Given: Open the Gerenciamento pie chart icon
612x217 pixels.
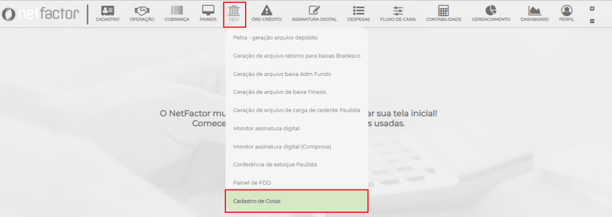Looking at the screenshot, I should tap(491, 11).
